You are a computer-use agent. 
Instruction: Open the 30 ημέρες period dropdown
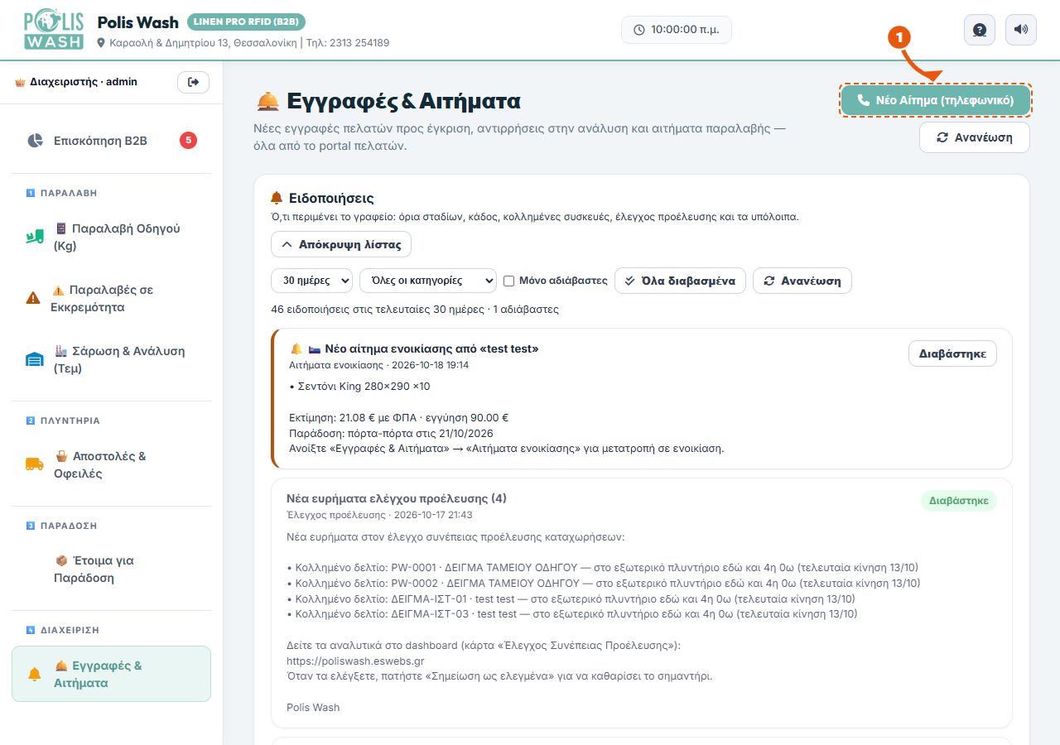(312, 281)
